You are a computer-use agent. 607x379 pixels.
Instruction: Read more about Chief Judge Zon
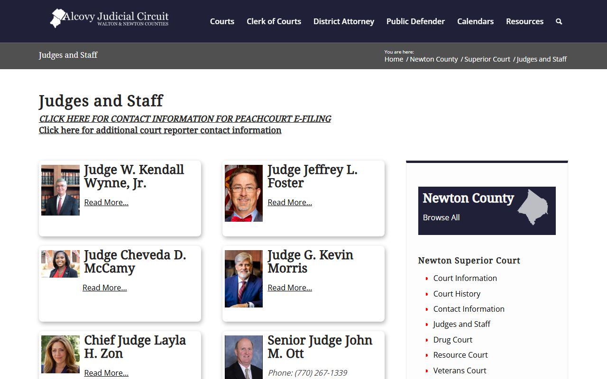tap(106, 373)
